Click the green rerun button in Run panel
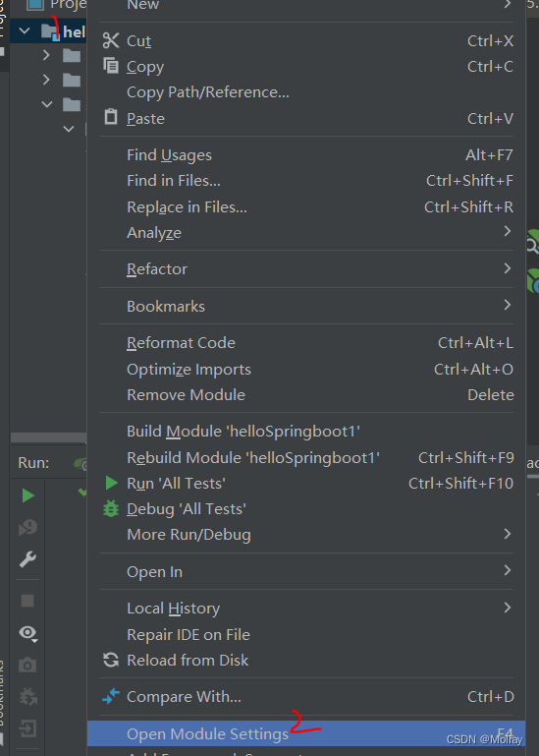Viewport: 539px width, 756px height. click(27, 495)
